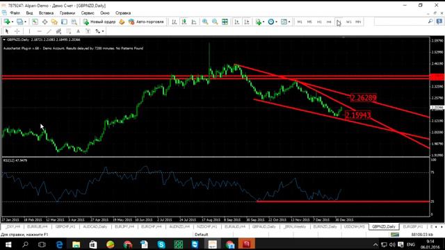
Task: Toggle the Data Window icon
Action: point(44,22)
